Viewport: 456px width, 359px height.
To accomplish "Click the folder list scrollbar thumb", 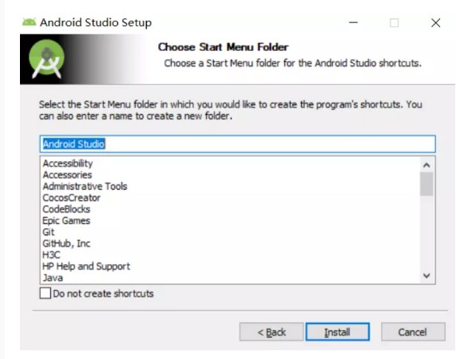I will [426, 183].
